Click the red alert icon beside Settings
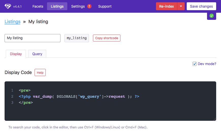 pos(89,6)
